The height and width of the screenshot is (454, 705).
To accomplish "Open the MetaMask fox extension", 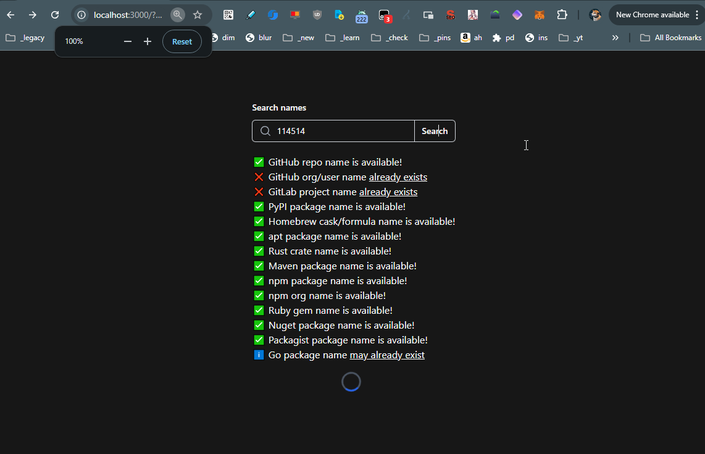I will 540,15.
